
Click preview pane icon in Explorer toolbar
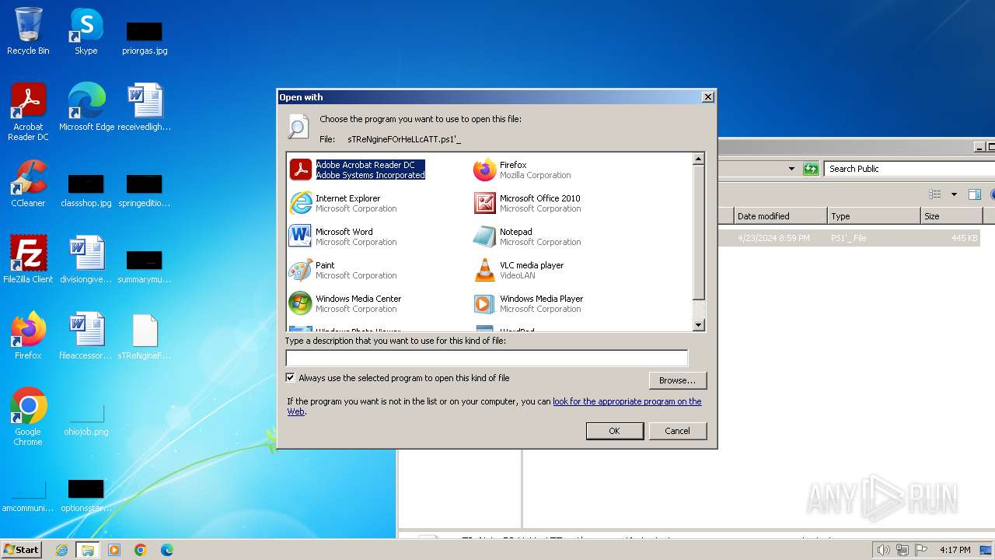click(975, 194)
